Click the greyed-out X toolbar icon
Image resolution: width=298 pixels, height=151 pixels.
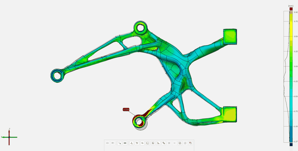pyautogui.click(x=174, y=143)
